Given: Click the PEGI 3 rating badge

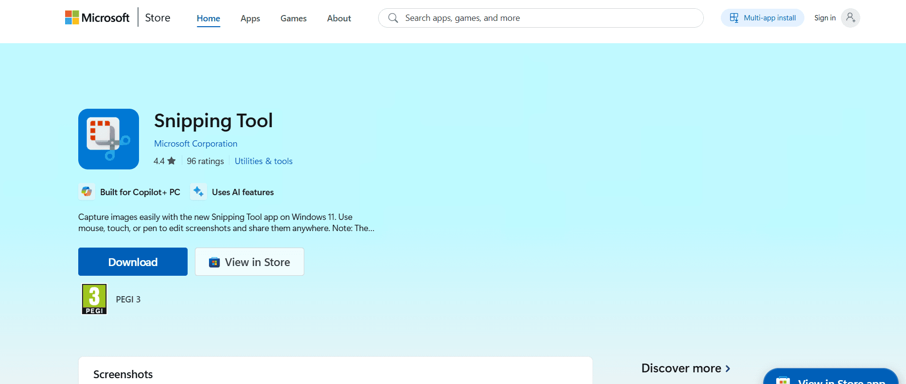Looking at the screenshot, I should 94,300.
